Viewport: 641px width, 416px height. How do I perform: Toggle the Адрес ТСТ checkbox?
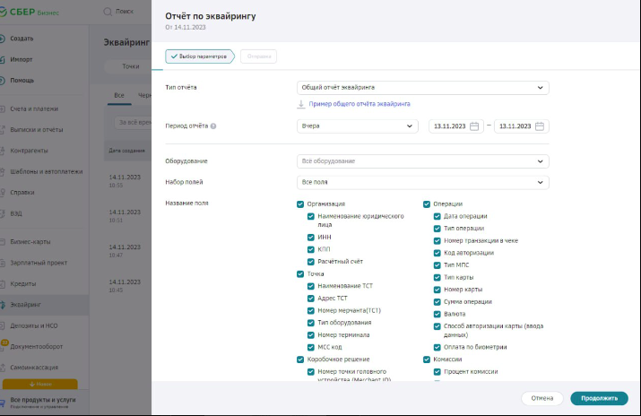311,299
